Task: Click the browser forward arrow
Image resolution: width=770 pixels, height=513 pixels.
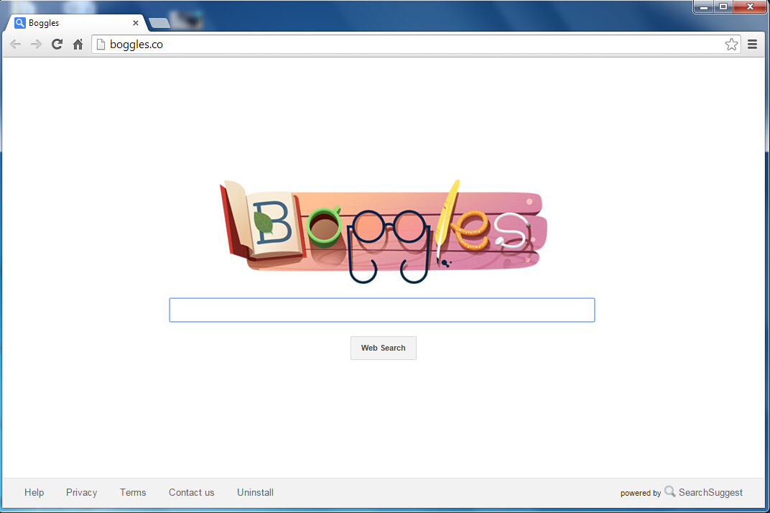Action: (36, 45)
